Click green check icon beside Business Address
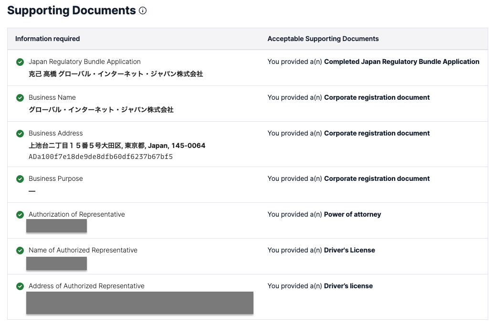Image resolution: width=493 pixels, height=325 pixels. point(20,134)
